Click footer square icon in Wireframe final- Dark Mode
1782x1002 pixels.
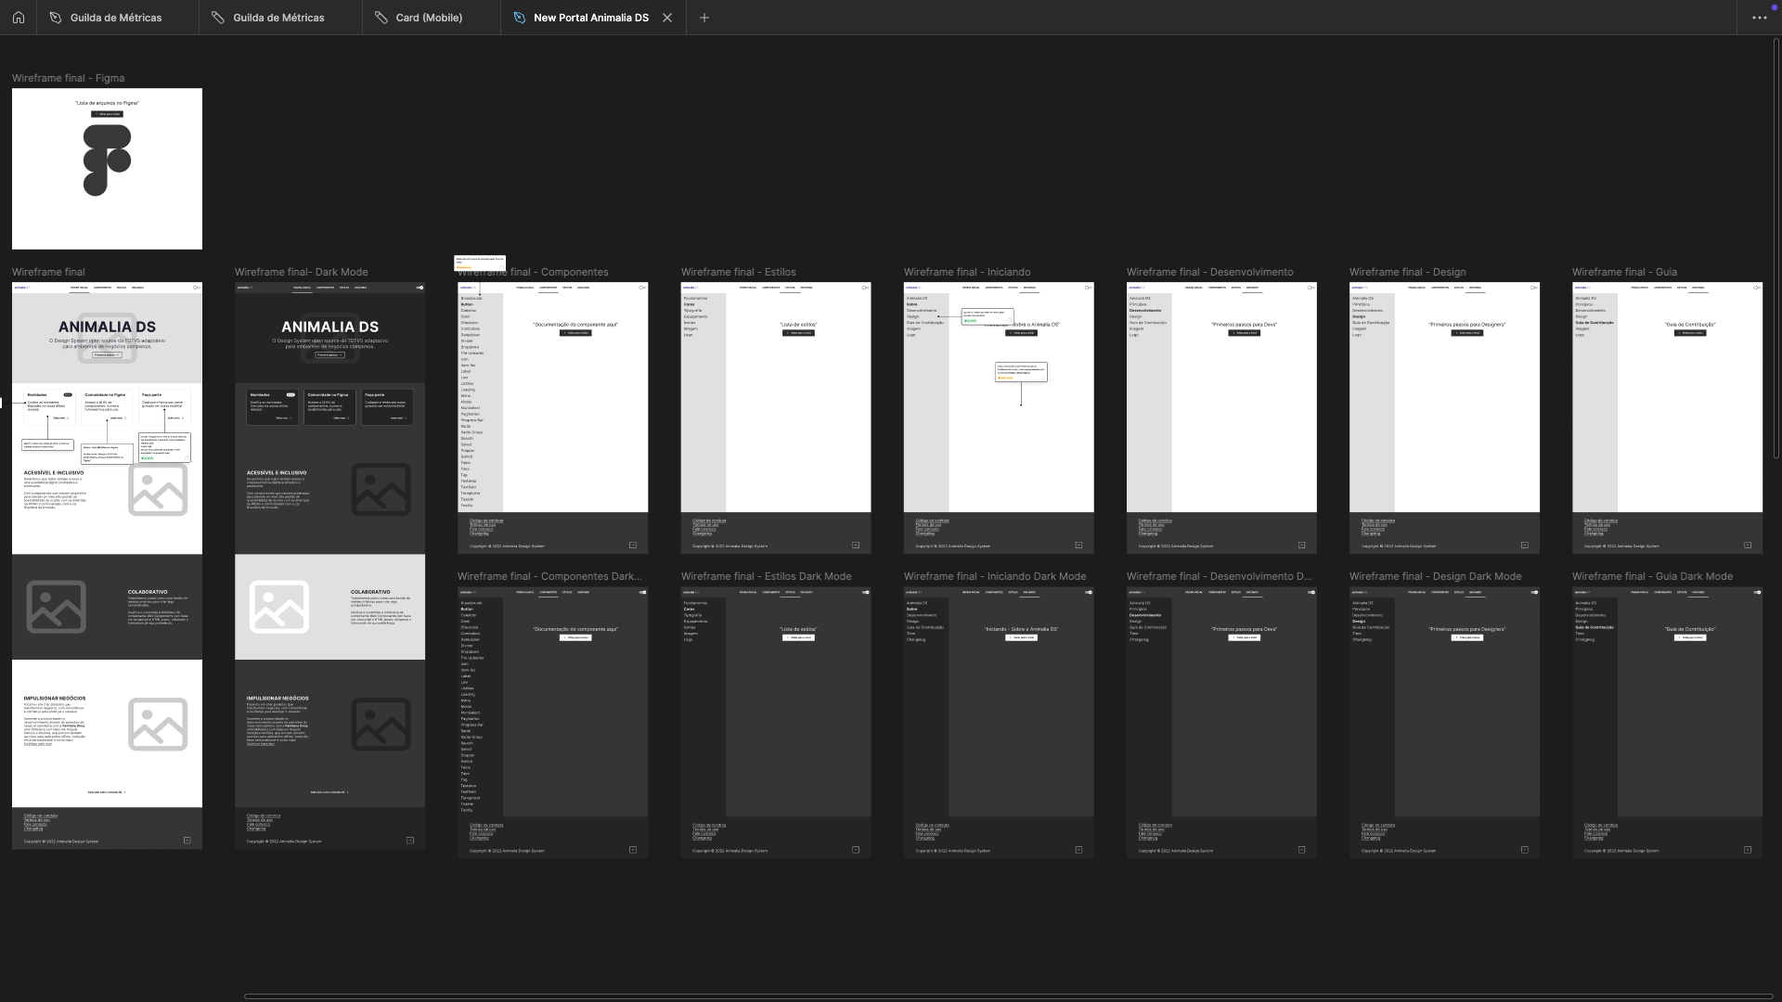pyautogui.click(x=410, y=841)
